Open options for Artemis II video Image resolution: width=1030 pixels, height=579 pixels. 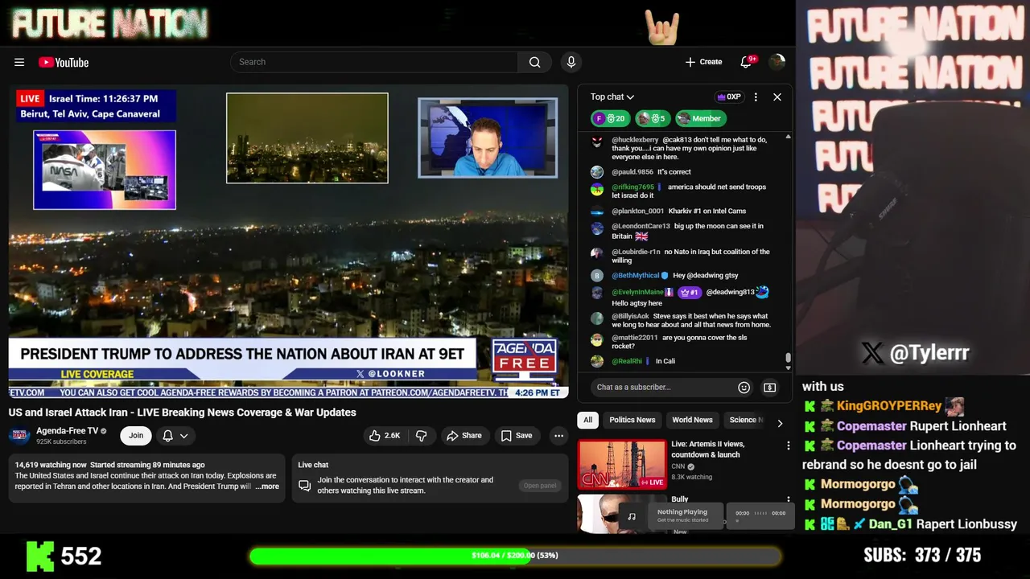point(788,445)
